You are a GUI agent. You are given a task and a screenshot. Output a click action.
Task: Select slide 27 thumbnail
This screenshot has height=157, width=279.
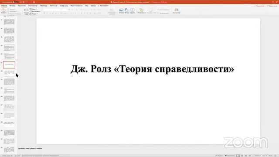click(x=9, y=107)
